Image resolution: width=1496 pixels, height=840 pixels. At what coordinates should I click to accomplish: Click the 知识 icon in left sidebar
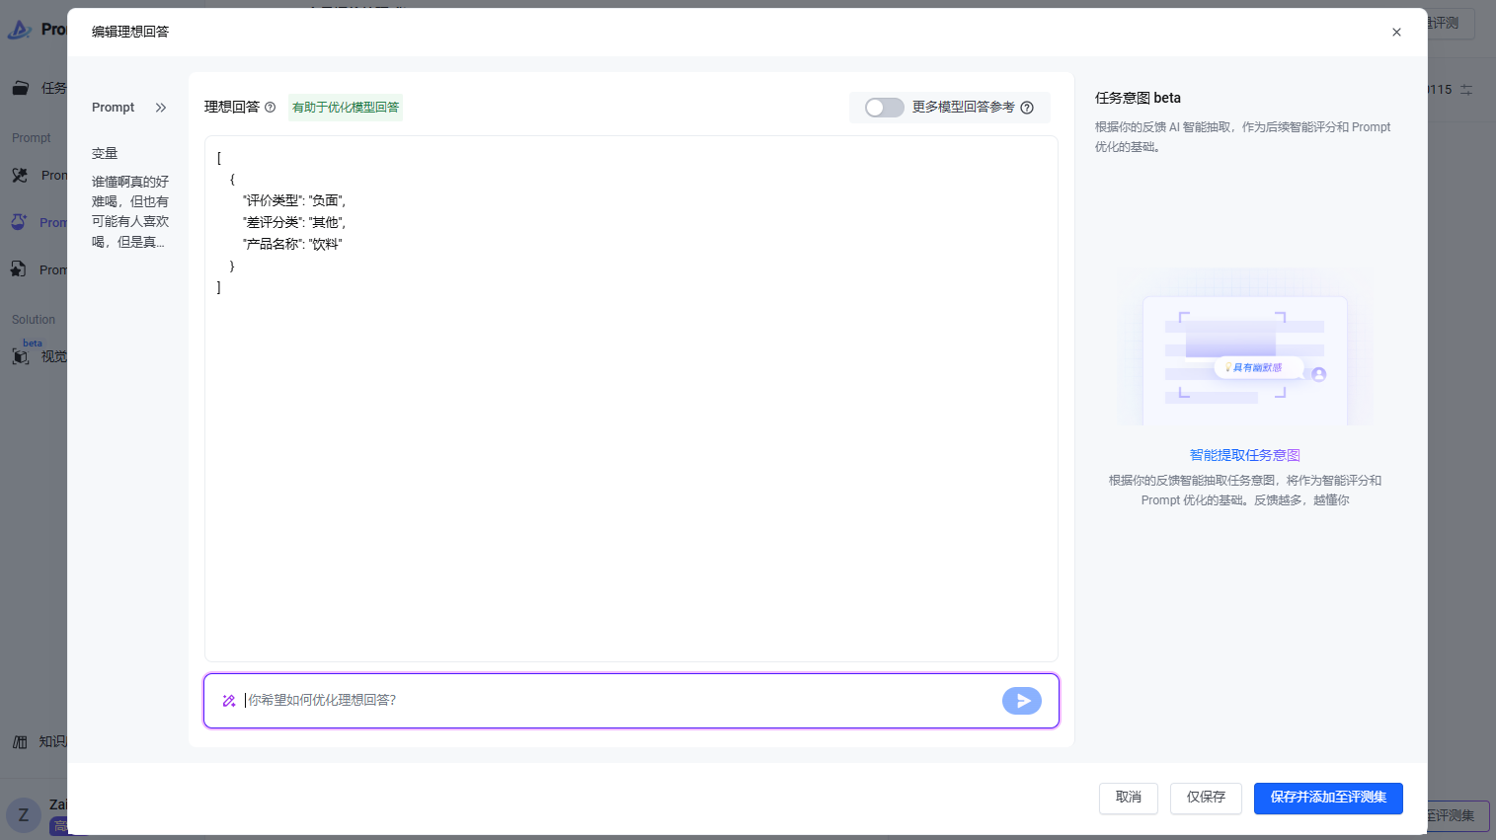click(x=20, y=742)
